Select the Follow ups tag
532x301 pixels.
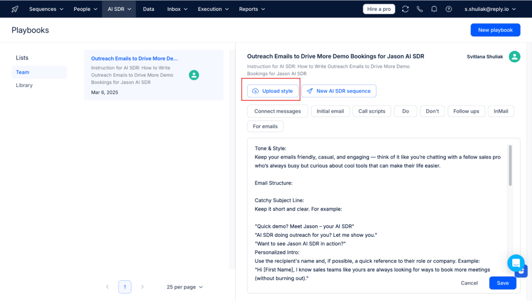(466, 111)
